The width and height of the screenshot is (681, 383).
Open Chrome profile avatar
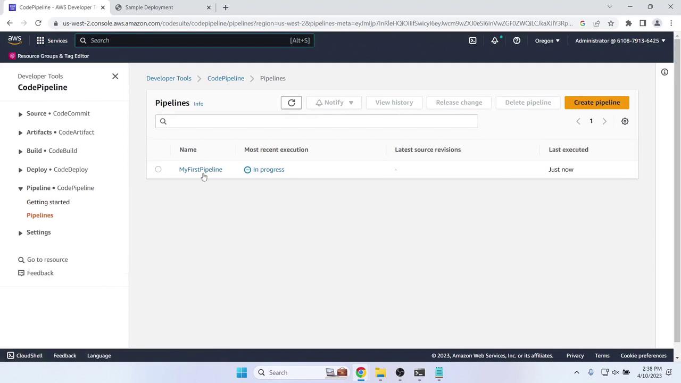tap(657, 23)
